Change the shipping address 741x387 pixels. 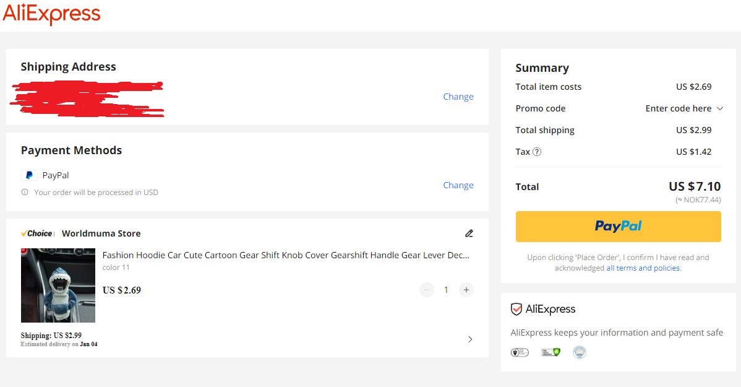coord(458,97)
